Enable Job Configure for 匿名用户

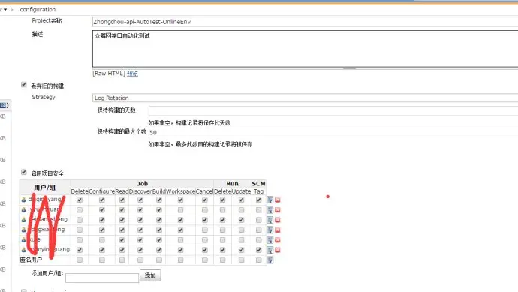(102, 260)
